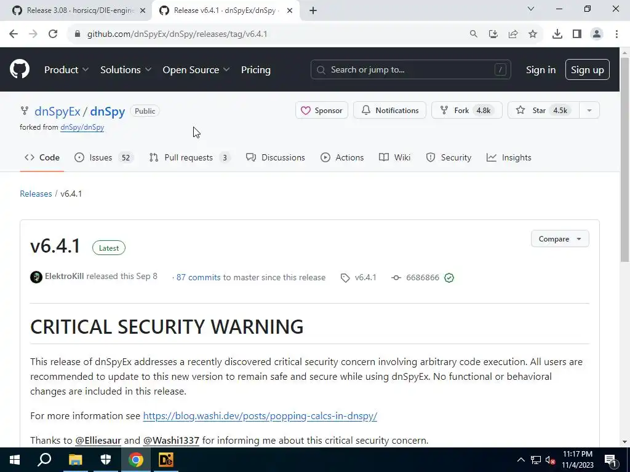Fork the dnSpy repository
630x472 pixels.
(x=467, y=111)
